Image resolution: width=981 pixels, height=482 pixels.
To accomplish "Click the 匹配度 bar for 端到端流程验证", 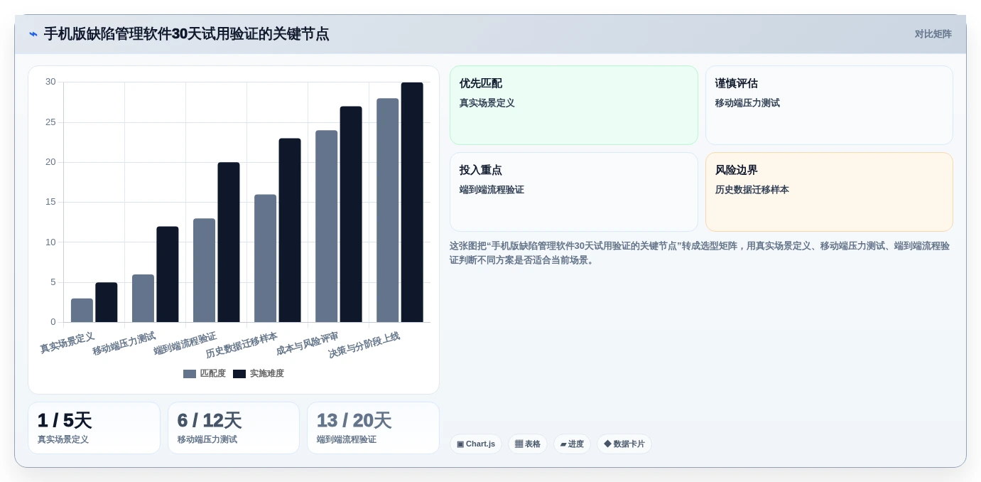I will (204, 271).
